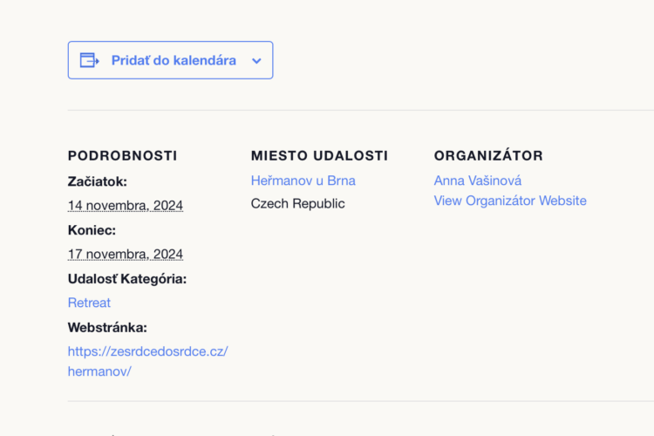Screen dimensions: 654x436
Task: Open organizer Anna Vašinová's page
Action: tap(478, 181)
